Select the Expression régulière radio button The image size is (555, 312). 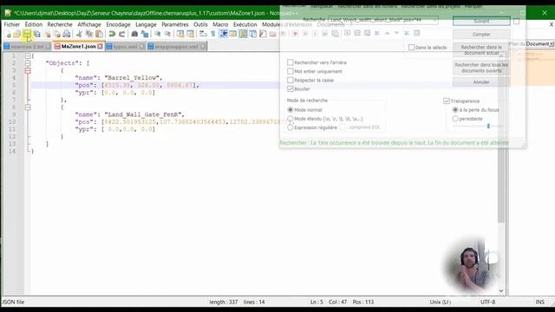(x=291, y=127)
